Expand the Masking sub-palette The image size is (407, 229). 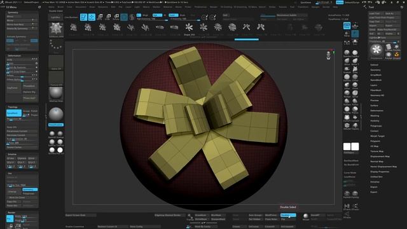[375, 116]
